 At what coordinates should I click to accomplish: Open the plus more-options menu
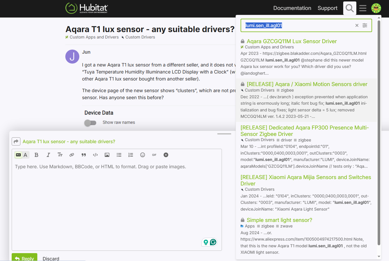[166, 155]
